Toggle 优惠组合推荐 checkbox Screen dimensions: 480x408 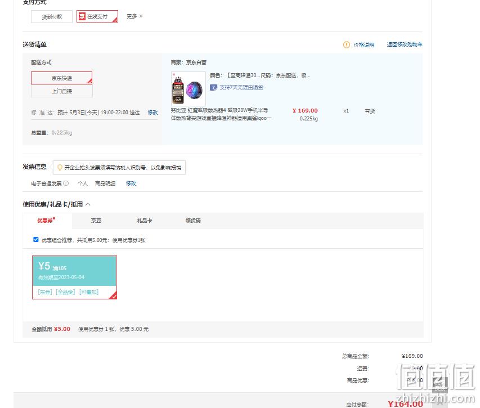tap(36, 240)
